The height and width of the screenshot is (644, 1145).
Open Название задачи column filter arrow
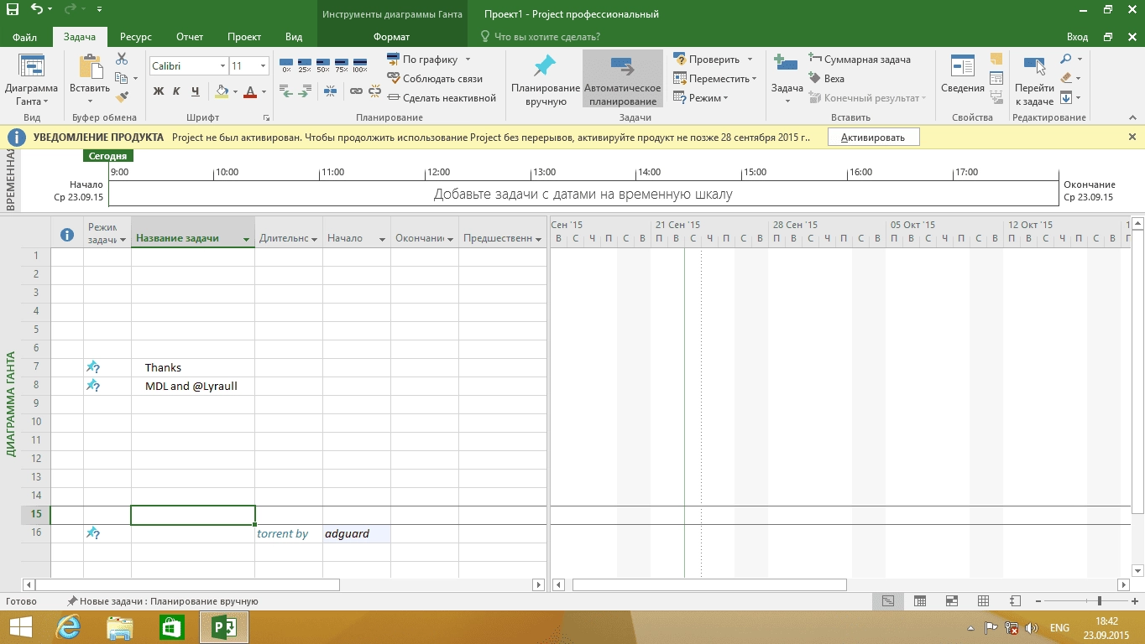247,239
